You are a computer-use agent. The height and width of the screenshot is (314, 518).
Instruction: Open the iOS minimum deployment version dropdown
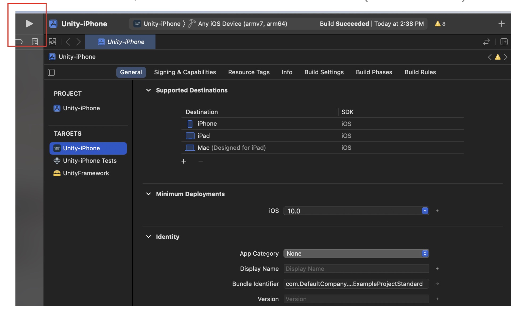point(424,211)
